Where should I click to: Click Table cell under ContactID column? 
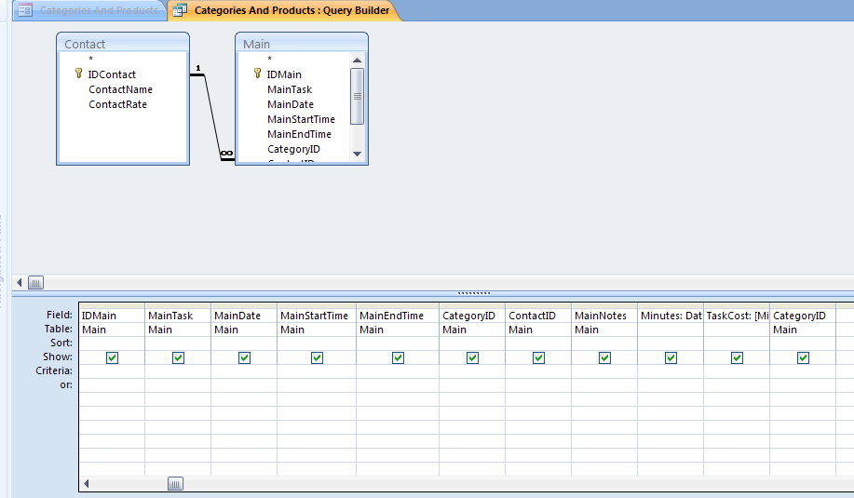click(538, 330)
